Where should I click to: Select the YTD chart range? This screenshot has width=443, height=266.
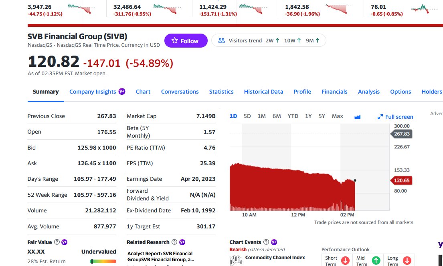click(x=293, y=116)
